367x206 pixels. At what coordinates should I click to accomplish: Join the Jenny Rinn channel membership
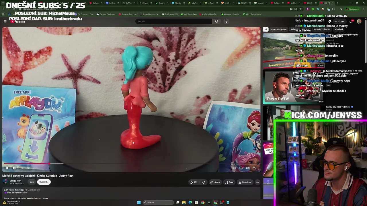pos(32,182)
